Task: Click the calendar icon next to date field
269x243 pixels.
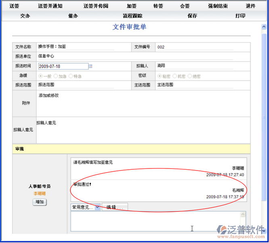Action: (91, 66)
